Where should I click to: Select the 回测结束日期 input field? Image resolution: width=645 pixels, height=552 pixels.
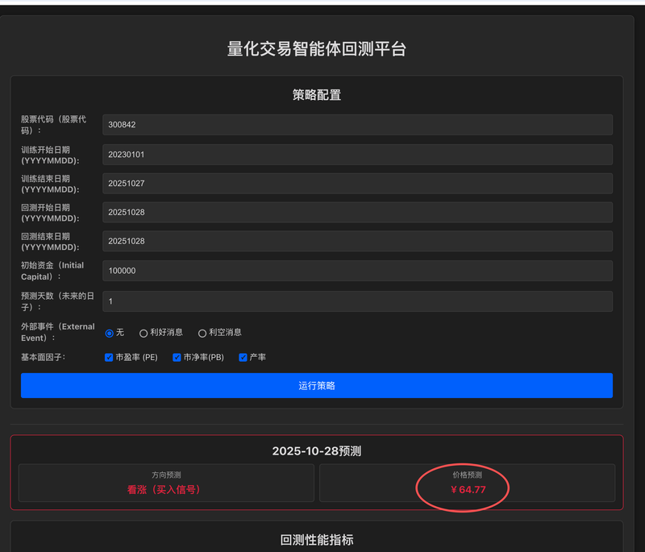[x=357, y=241]
